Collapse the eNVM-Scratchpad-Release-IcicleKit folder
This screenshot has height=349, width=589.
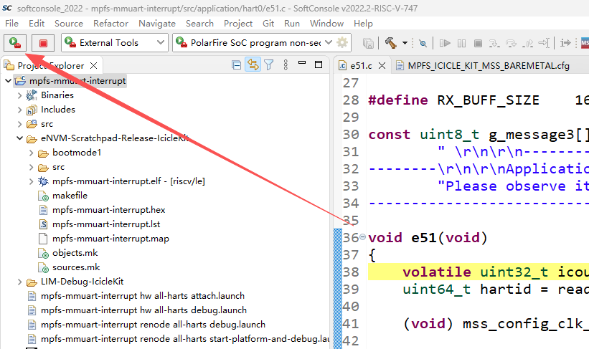coord(19,138)
